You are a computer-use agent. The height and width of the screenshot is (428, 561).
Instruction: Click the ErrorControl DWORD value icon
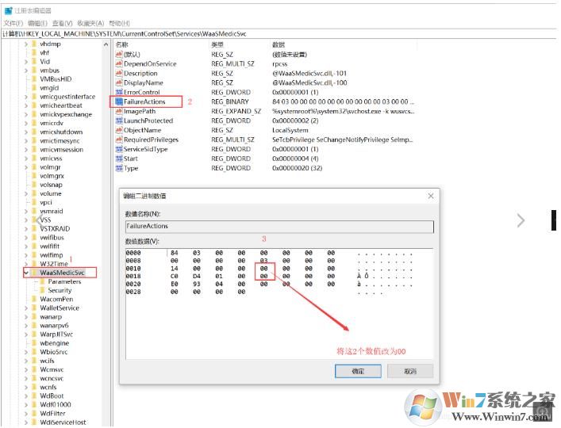click(119, 93)
